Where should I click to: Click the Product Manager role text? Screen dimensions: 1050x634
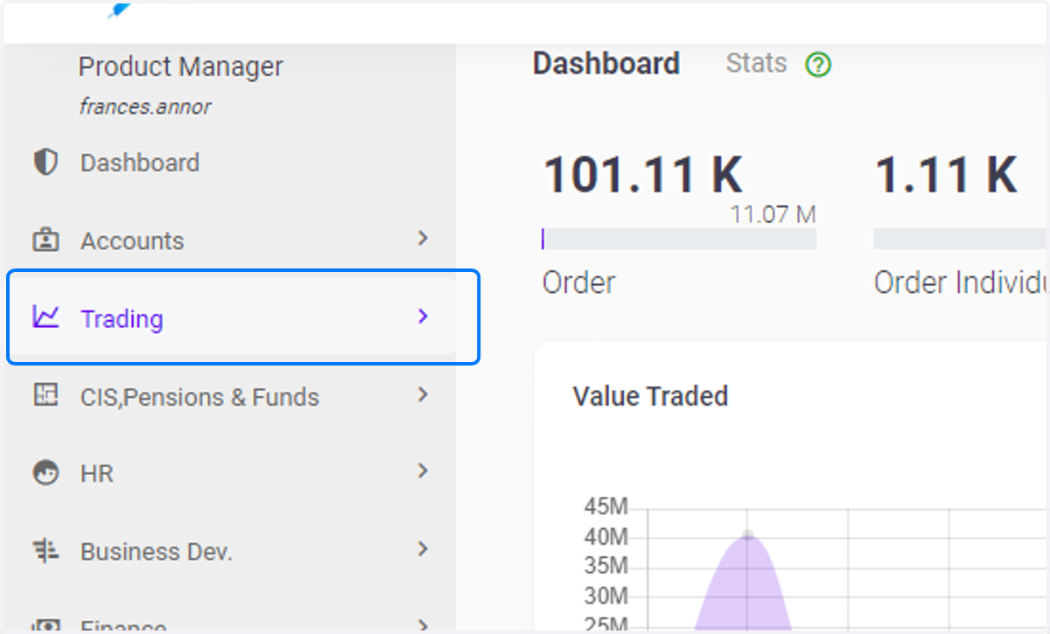coord(181,67)
